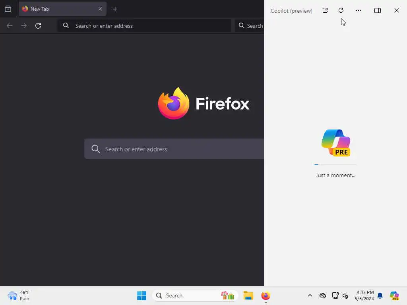The image size is (407, 305).
Task: Click the Copilot (preview) title text
Action: tap(291, 11)
